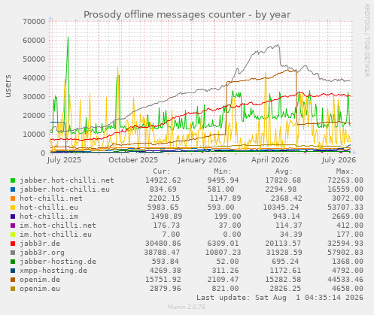Click the chart title 'Prosody offline messages counter - by year'
This screenshot has width=374, height=315.
click(x=187, y=14)
